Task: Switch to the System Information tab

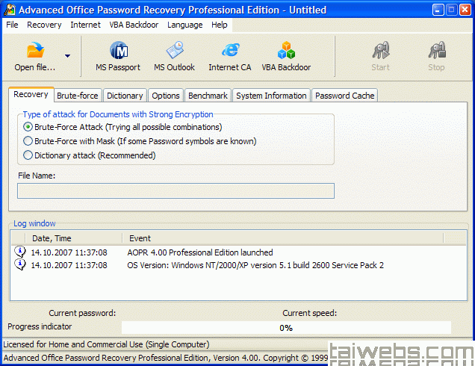Action: [x=271, y=96]
